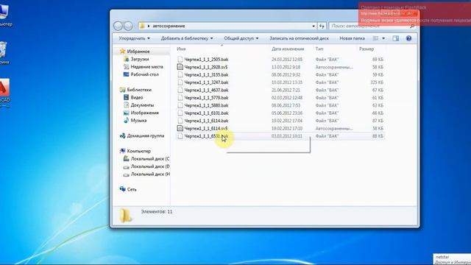Click the Документы library icon
This screenshot has width=471, height=265.
[x=127, y=105]
